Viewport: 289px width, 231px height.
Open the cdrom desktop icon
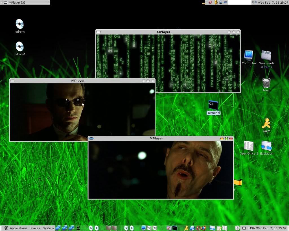click(x=19, y=24)
